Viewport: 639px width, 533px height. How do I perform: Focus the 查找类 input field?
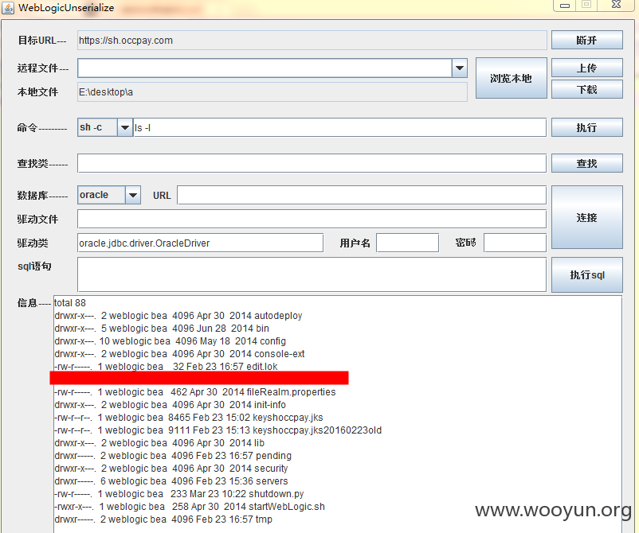(x=312, y=163)
